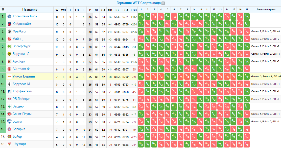Click the Штутгарт club logo
281x148 pixels.
(x=9, y=144)
